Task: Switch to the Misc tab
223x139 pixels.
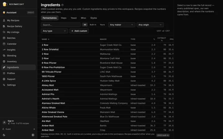Action: click(84, 18)
